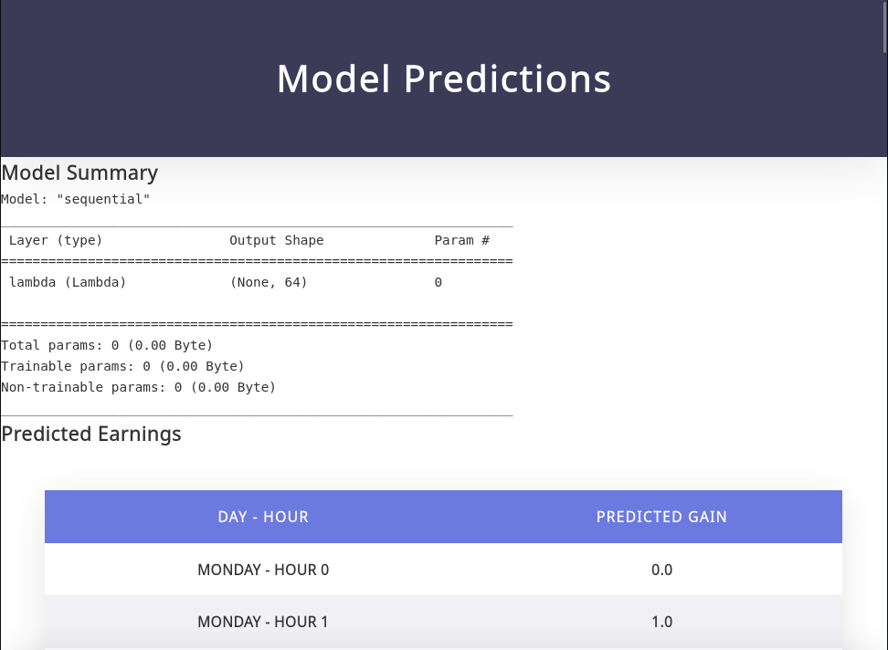
Task: Click the lambda (Lambda) layer entry
Action: (68, 283)
